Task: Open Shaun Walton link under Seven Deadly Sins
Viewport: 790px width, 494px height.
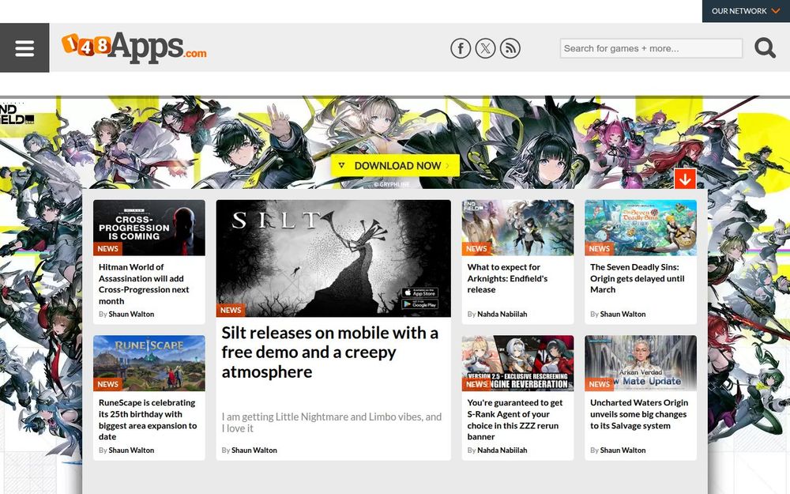Action: click(623, 314)
